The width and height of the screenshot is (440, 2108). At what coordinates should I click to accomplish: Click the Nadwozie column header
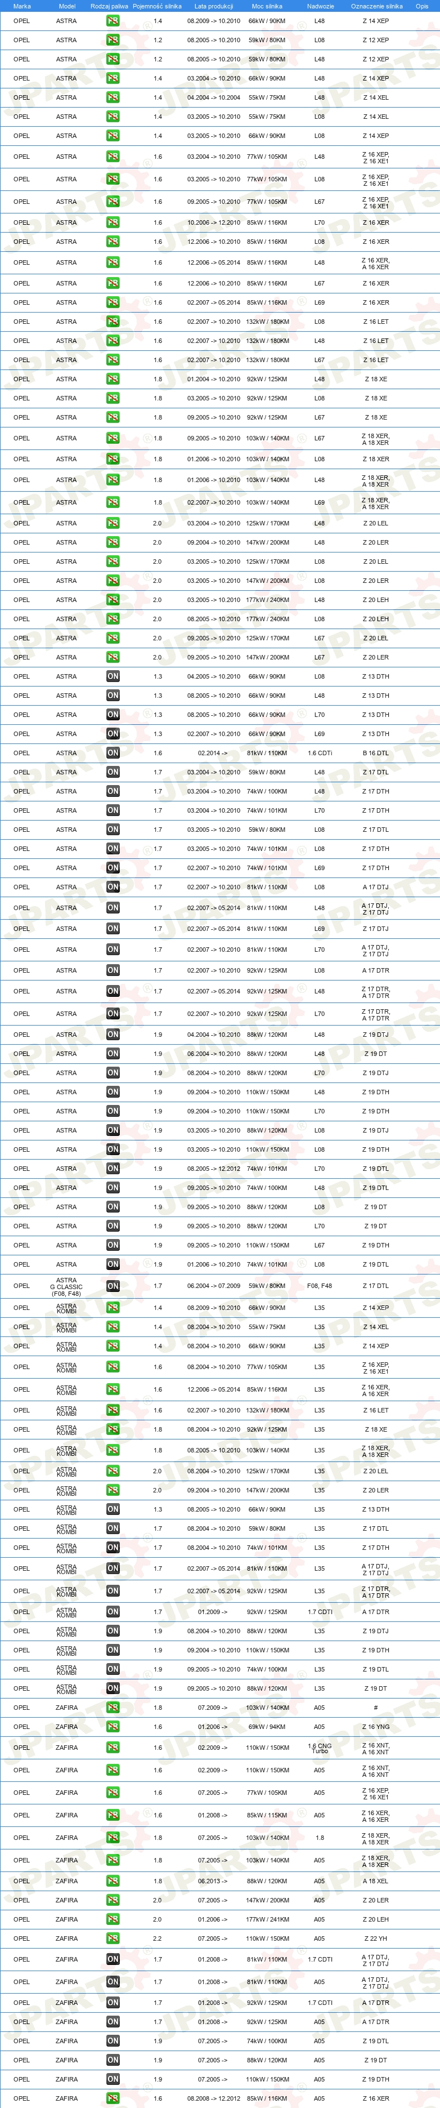pos(321,6)
